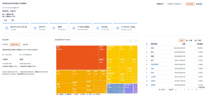Click the 下载 download button
The height and width of the screenshot is (97, 206).
pos(12,20)
